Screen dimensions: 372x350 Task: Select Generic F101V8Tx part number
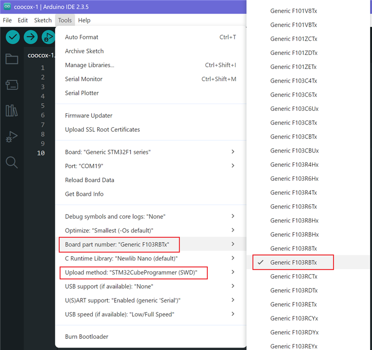(x=308, y=11)
